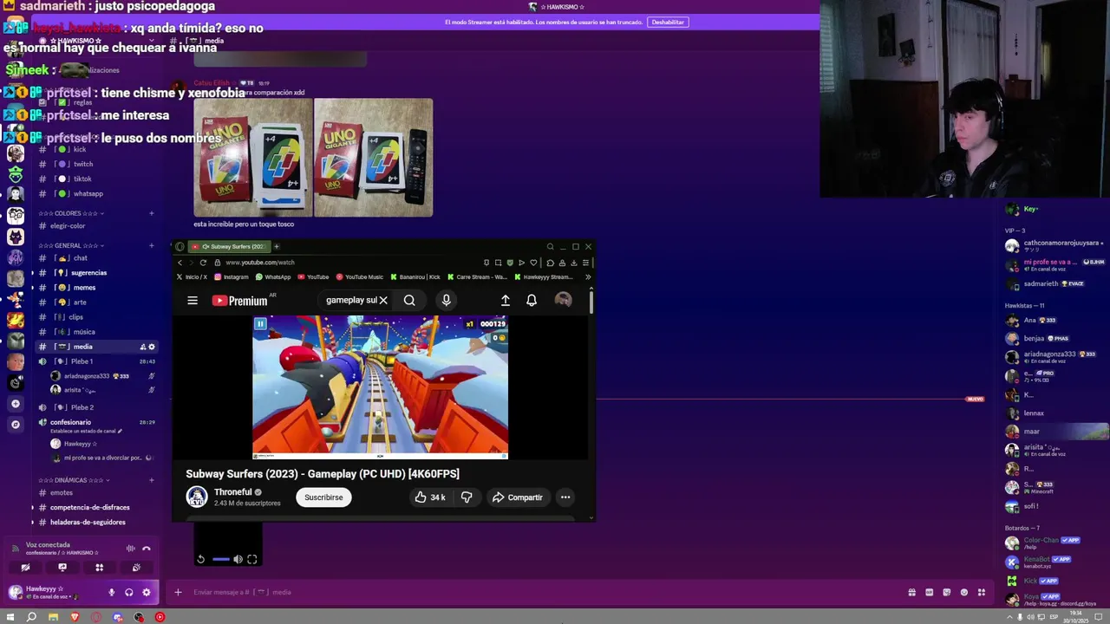Open Discord user settings gear
Viewport: 1110px width, 624px height.
click(x=146, y=592)
